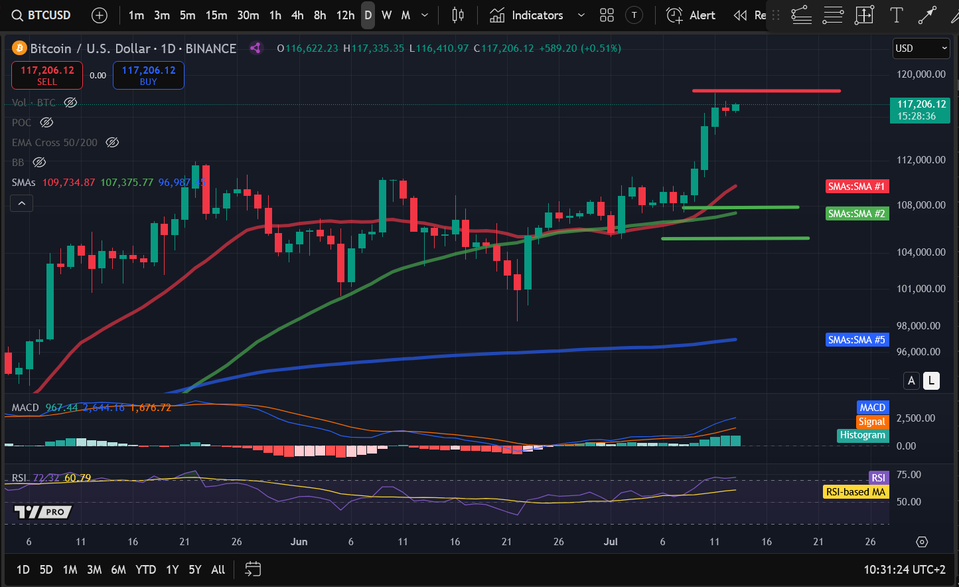
Task: Click the SMAs:SMA #5 blue label
Action: coord(857,340)
